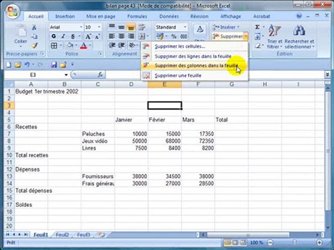Screen dimensions: 334x250
Task: Toggle wrap text icon
Action: tap(142, 27)
